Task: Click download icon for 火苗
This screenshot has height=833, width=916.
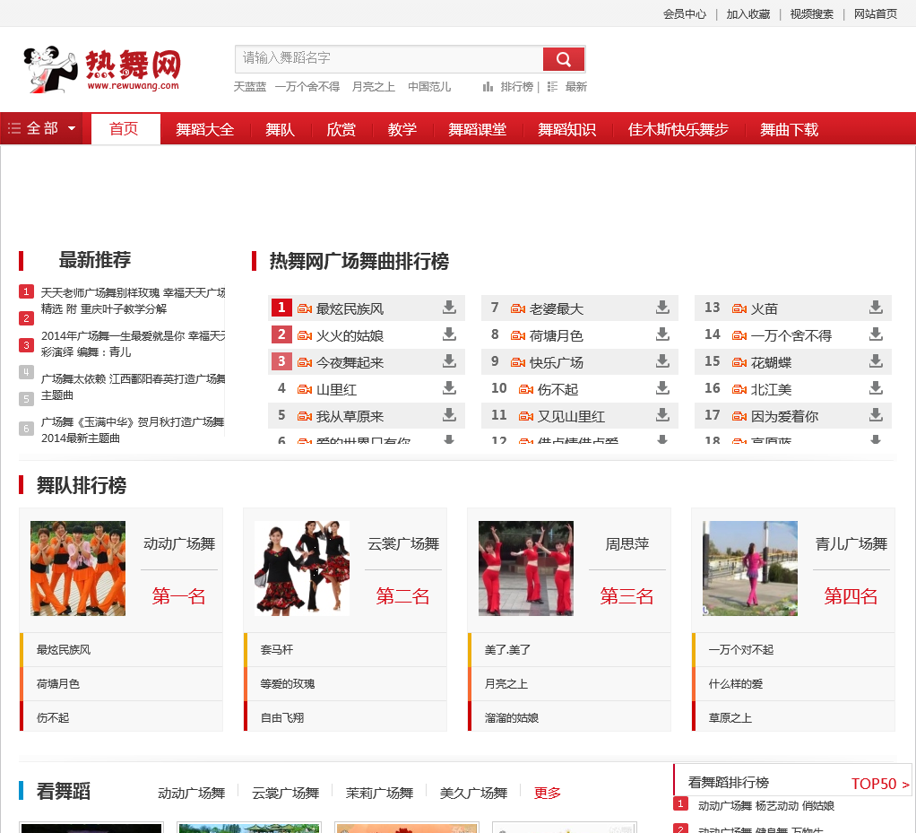Action: pyautogui.click(x=876, y=307)
